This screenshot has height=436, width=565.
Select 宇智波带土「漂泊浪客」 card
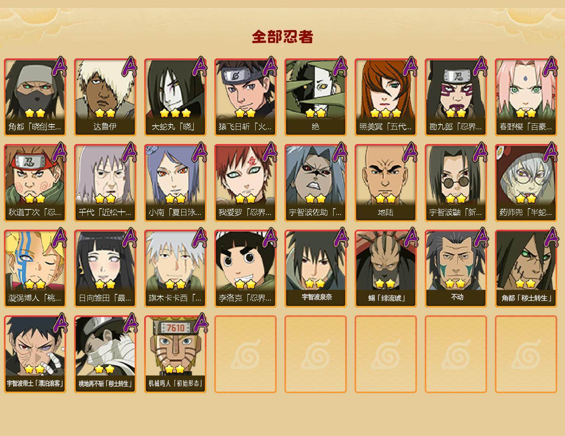click(x=35, y=354)
